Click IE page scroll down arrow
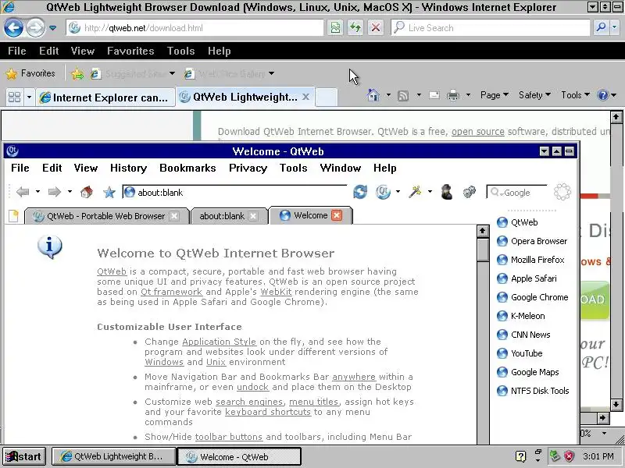The image size is (625, 468). pos(616,405)
